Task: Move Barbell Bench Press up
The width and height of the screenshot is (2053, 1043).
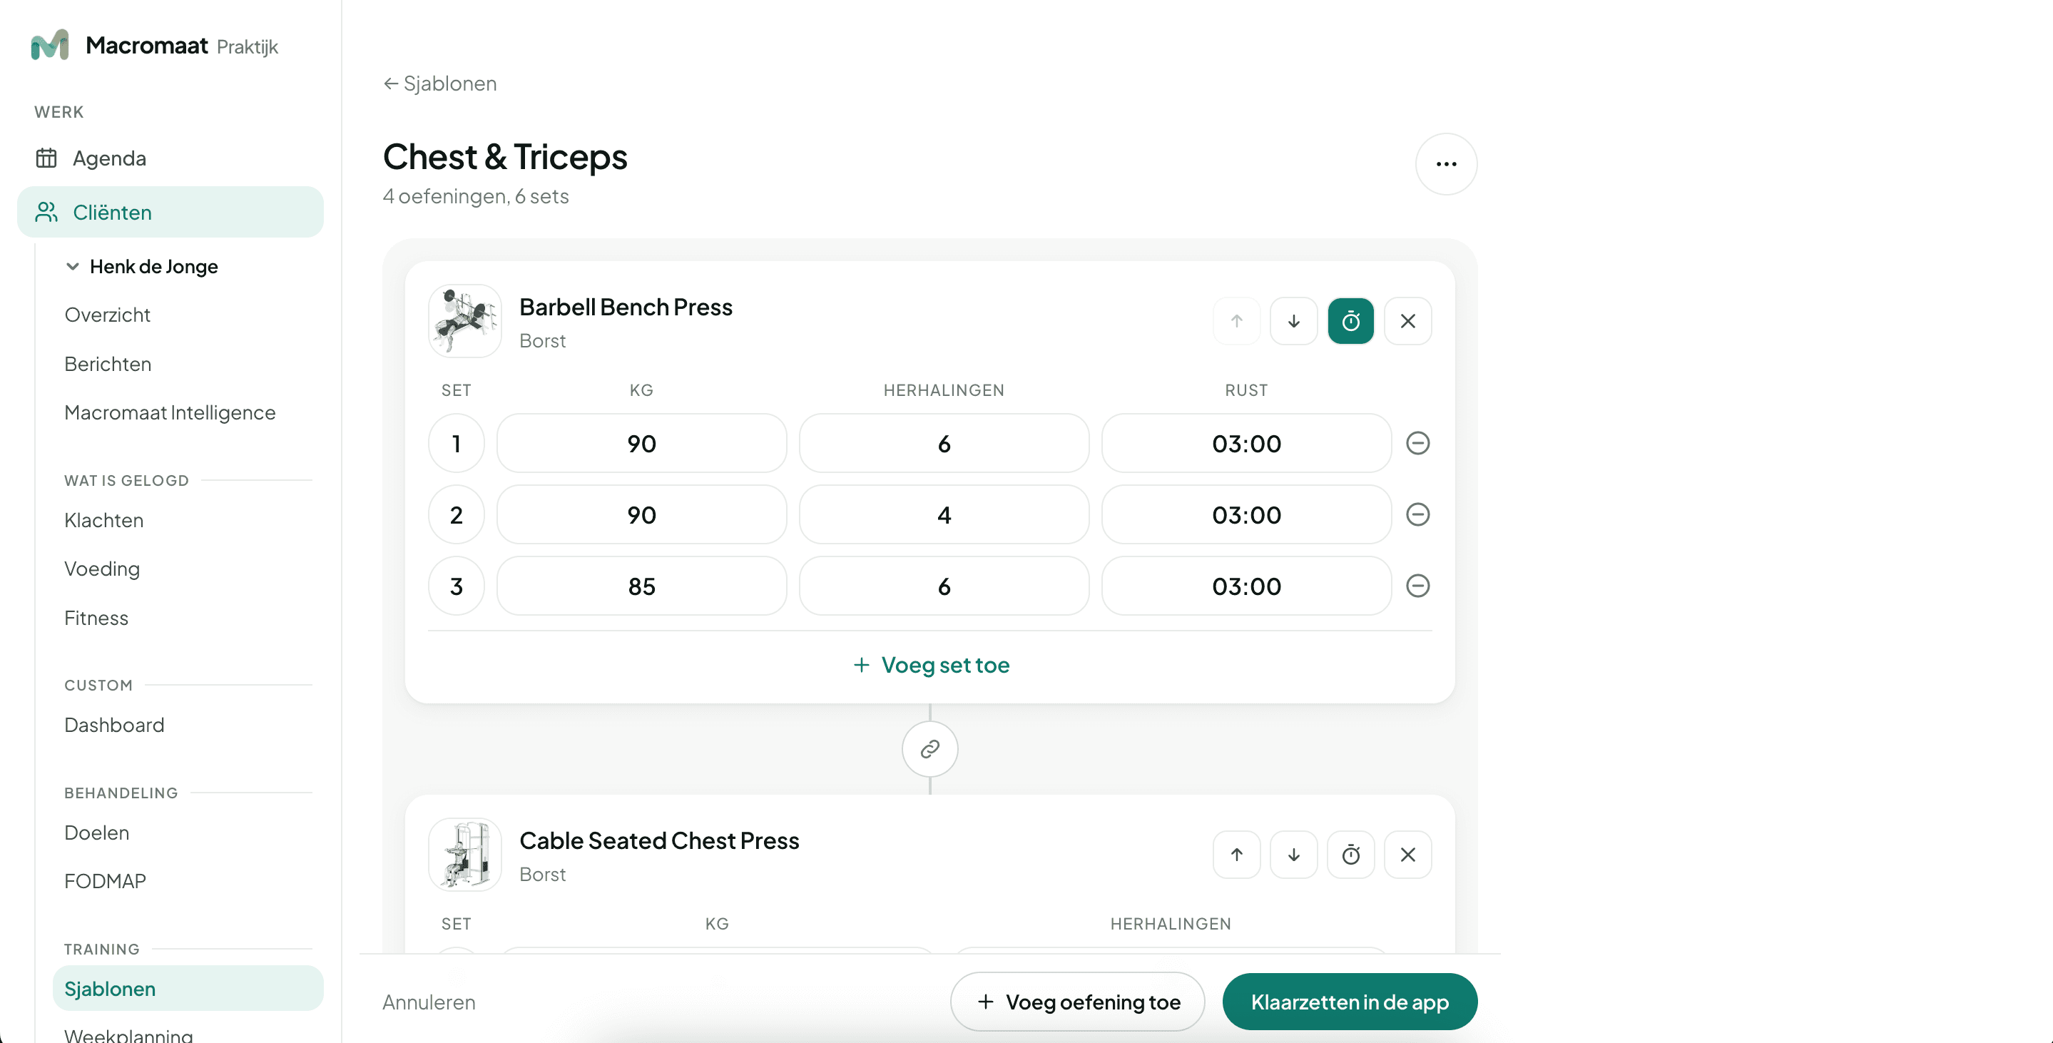Action: click(1236, 321)
